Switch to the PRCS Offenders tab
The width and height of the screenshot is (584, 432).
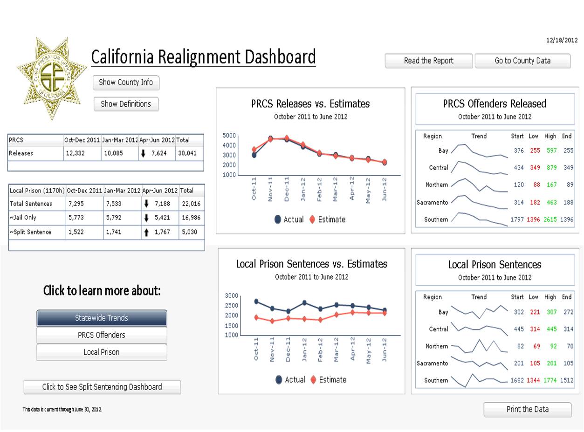[102, 335]
